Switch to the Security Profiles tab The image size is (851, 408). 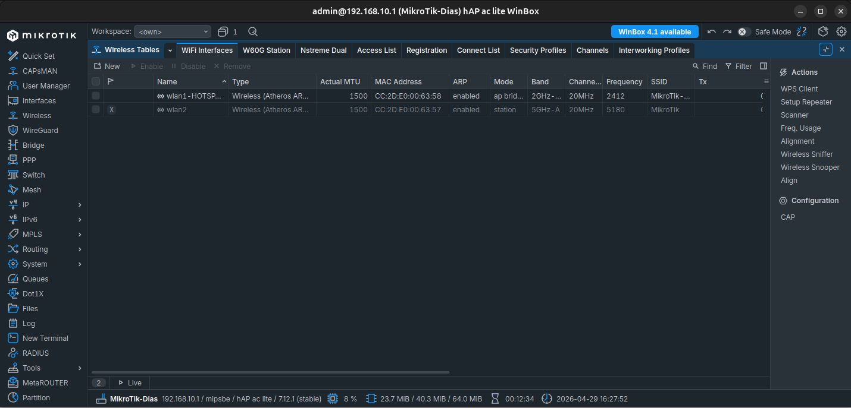538,50
